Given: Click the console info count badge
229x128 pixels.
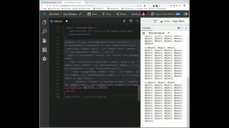Looking at the screenshot, I should (x=179, y=28).
